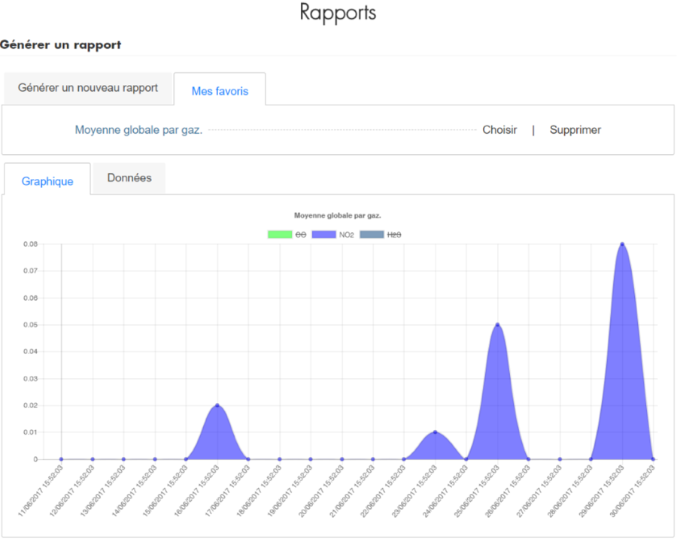680x545 pixels.
Task: Click the NO2 legend label
Action: tap(347, 235)
